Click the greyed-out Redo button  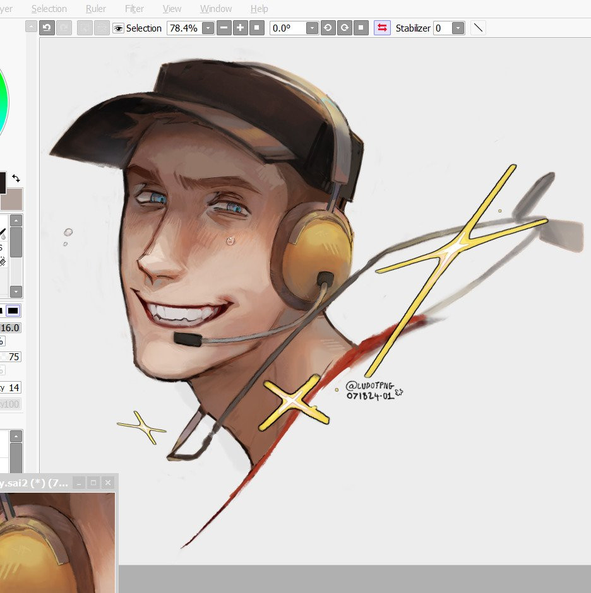(x=64, y=28)
